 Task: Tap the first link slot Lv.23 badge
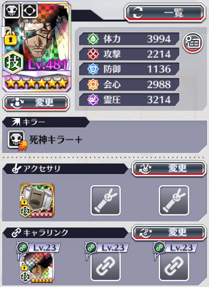pyautogui.click(x=38, y=248)
